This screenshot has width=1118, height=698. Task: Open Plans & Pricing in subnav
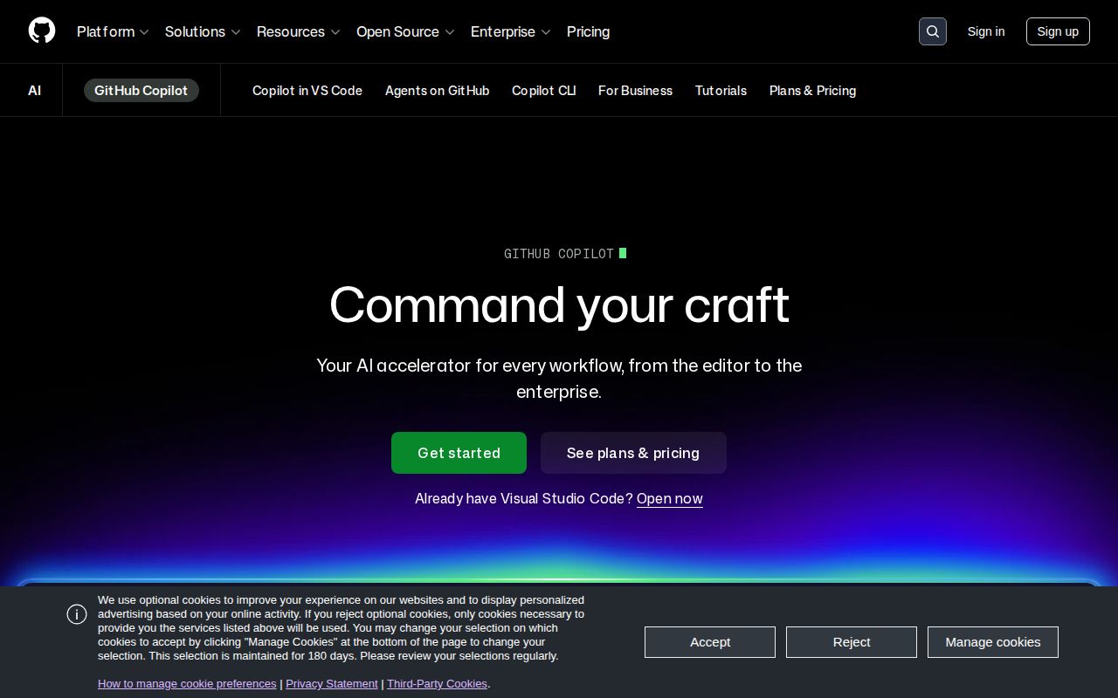812,91
